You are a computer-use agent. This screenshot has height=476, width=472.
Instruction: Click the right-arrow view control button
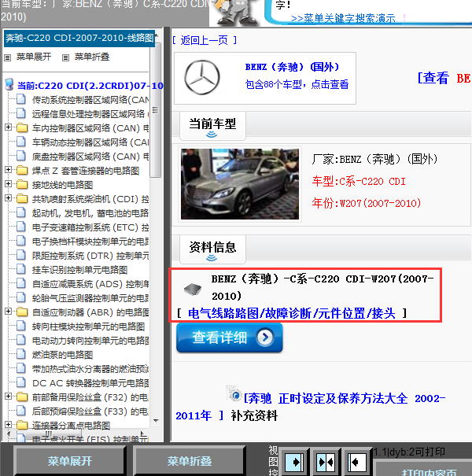[294, 462]
